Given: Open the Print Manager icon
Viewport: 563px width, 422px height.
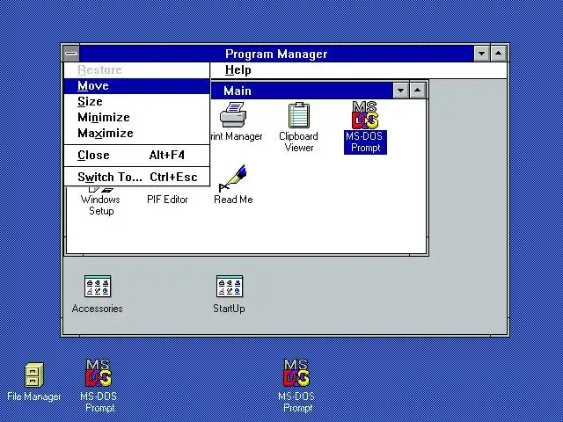Looking at the screenshot, I should pyautogui.click(x=233, y=115).
